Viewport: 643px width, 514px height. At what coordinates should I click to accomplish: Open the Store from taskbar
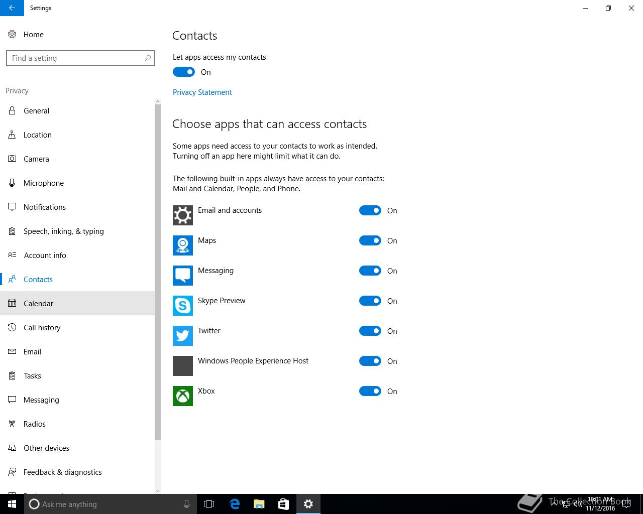283,504
